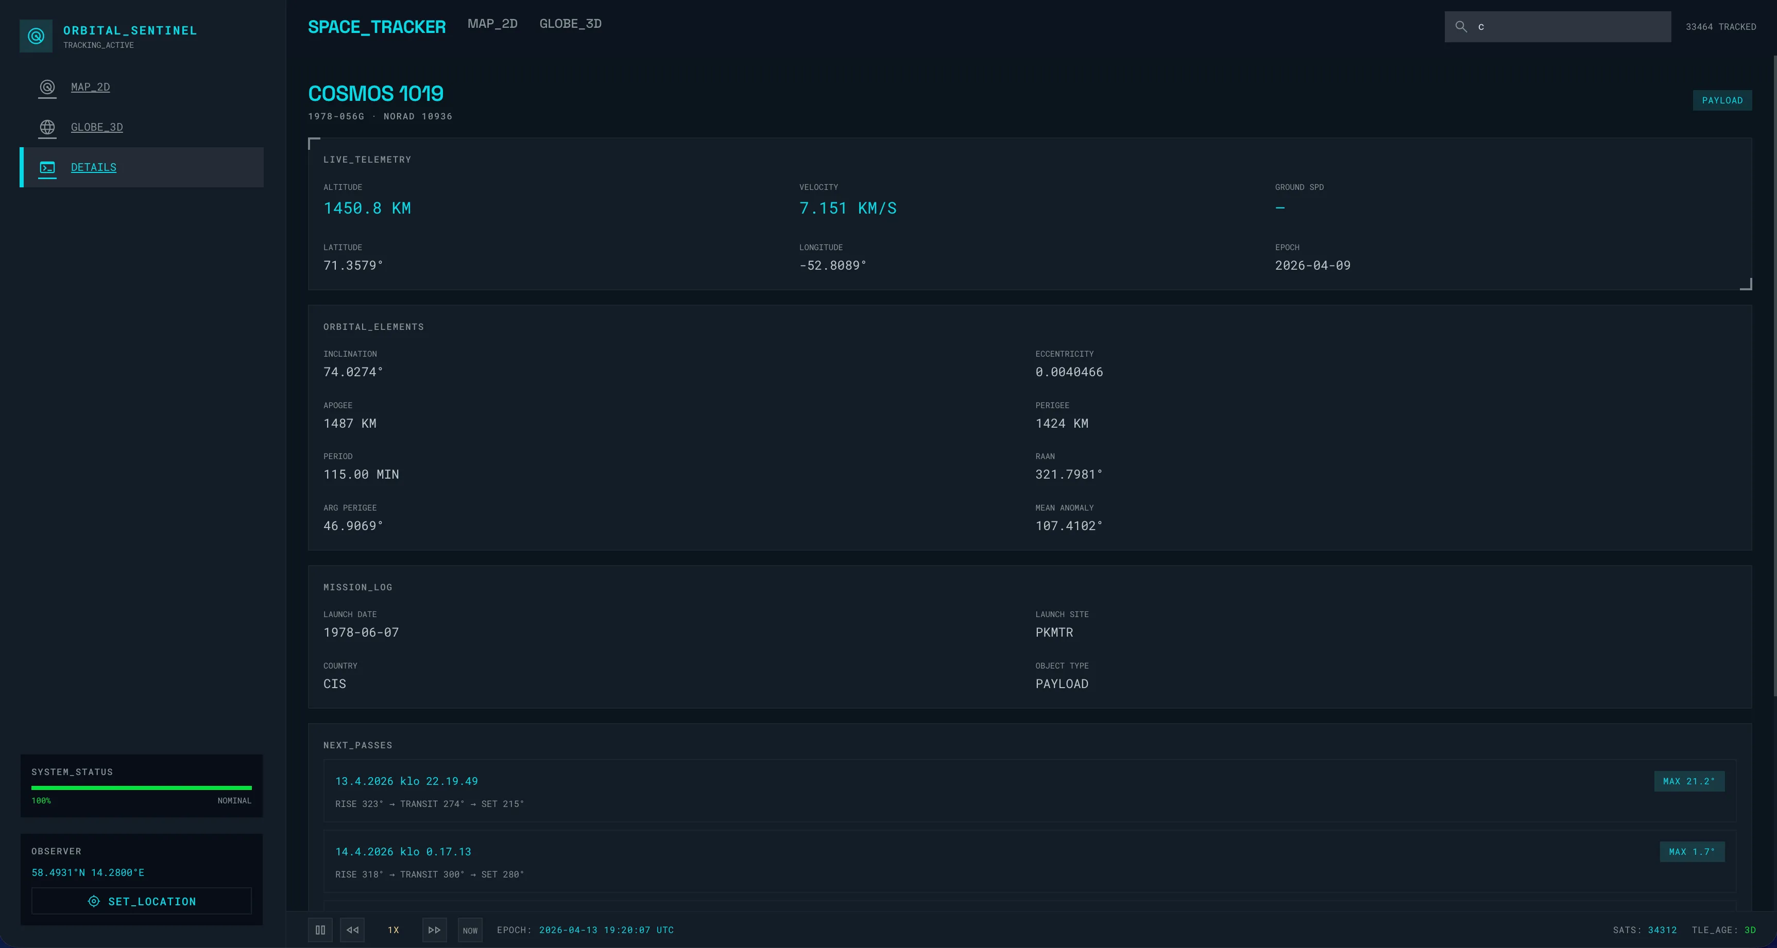The height and width of the screenshot is (948, 1777).
Task: Click period value 115.00 MIN
Action: (361, 475)
